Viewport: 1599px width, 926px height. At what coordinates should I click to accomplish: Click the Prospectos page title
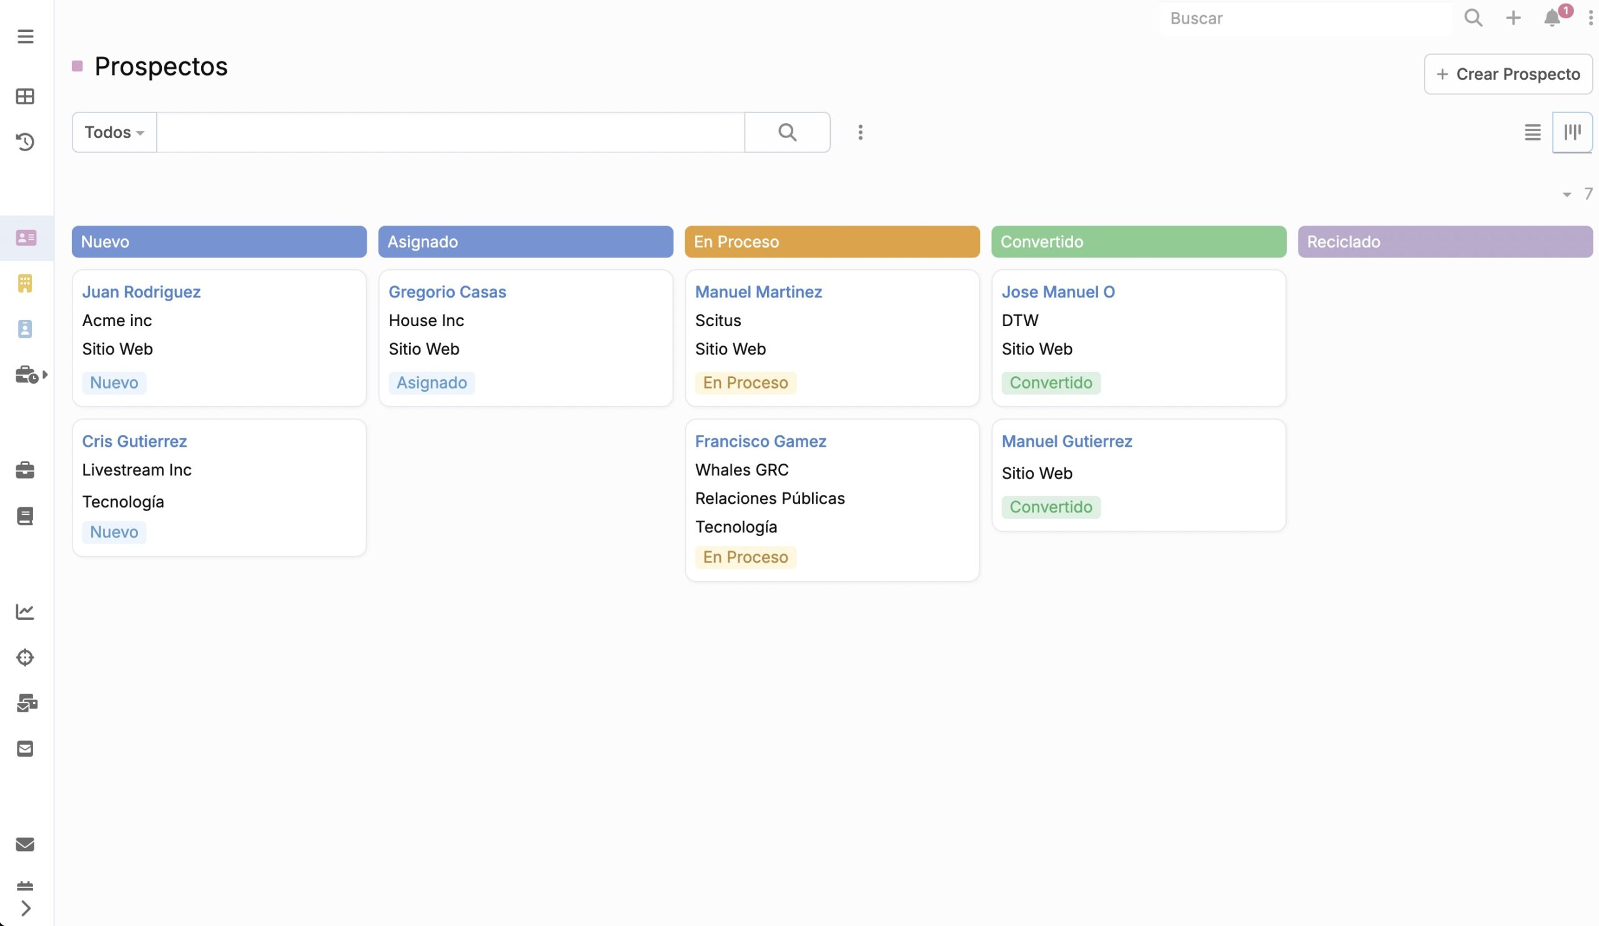[x=161, y=66]
